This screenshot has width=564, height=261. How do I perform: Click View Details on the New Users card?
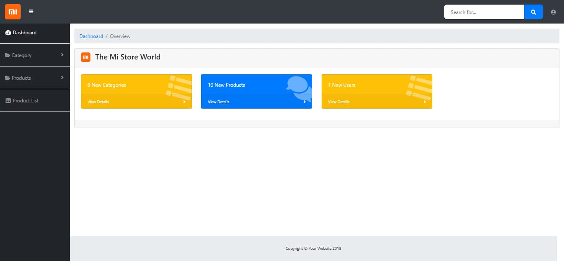[x=338, y=102]
